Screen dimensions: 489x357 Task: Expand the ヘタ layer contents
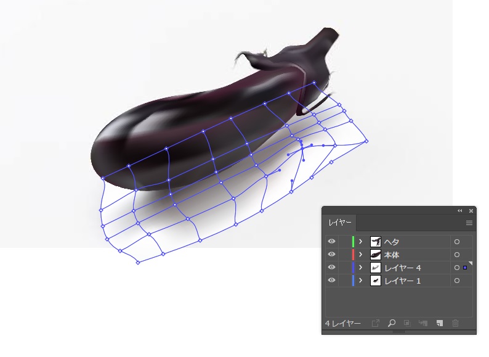point(360,242)
